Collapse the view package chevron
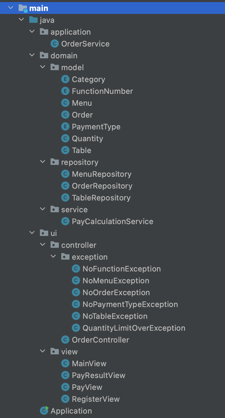This screenshot has width=225, height=418. coord(43,351)
